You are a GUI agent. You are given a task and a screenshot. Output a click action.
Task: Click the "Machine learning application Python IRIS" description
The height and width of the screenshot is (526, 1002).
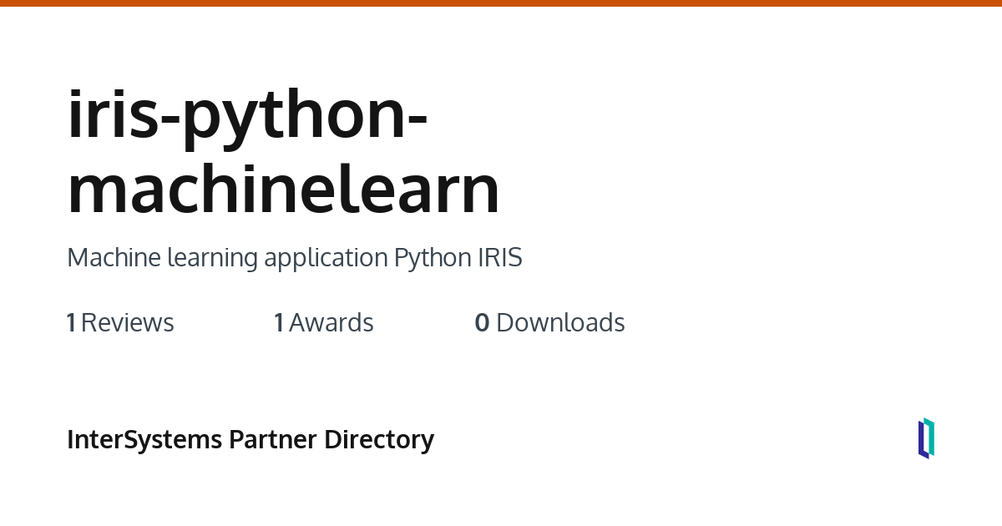[x=295, y=258]
